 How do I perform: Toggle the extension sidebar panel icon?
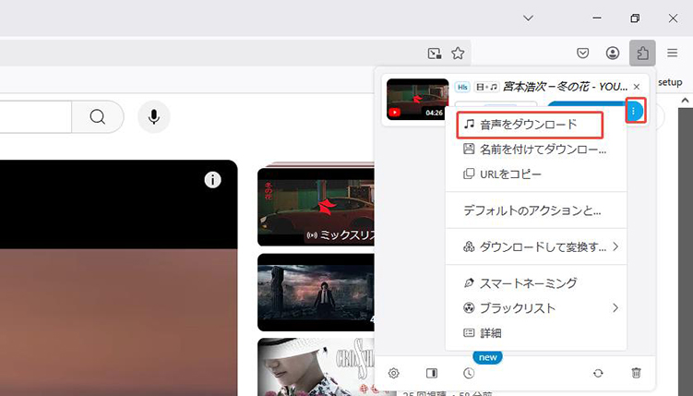tap(432, 373)
